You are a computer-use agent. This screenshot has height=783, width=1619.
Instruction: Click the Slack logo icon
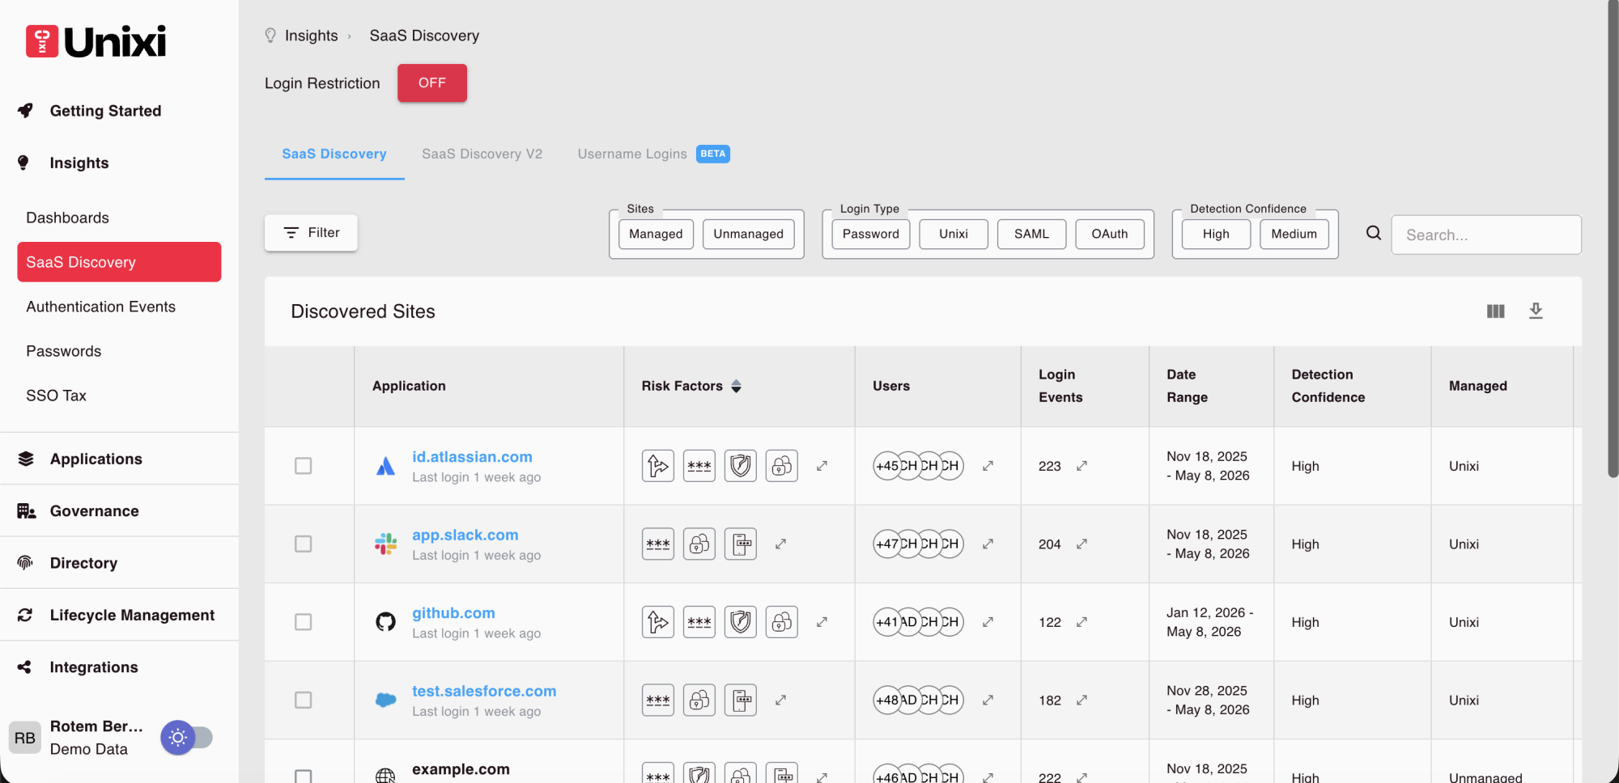(386, 544)
